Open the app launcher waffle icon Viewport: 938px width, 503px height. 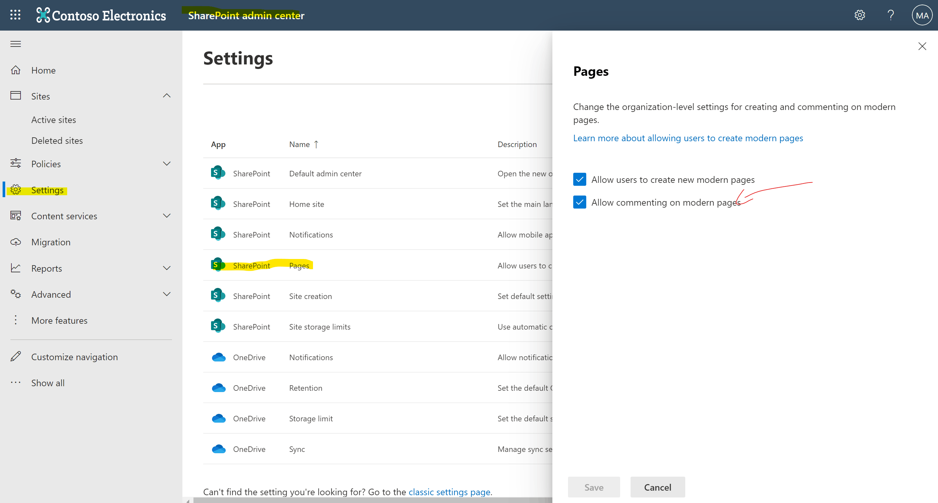coord(15,15)
